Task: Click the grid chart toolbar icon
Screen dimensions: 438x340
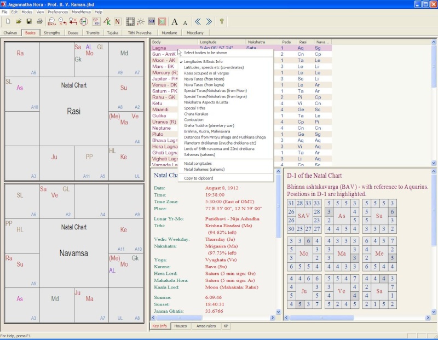Action: point(130,21)
